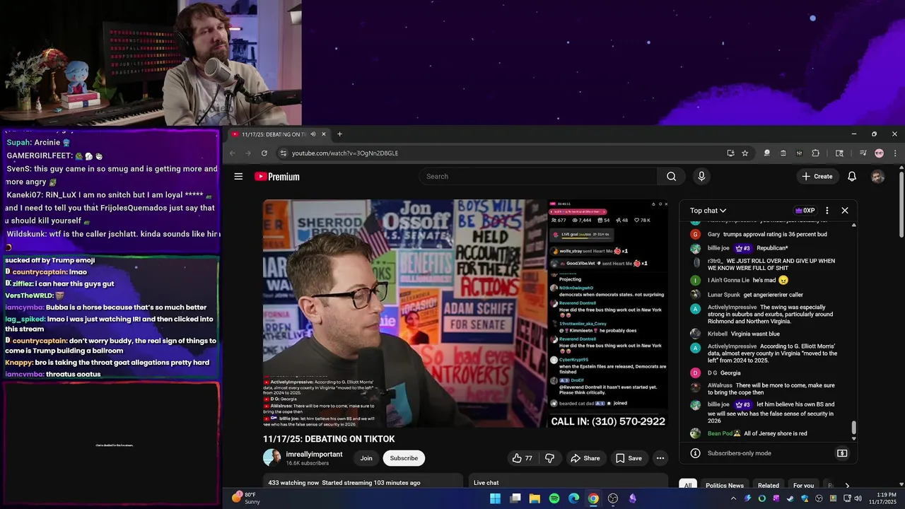Start voice search with microphone icon
This screenshot has height=509, width=905.
(x=701, y=177)
